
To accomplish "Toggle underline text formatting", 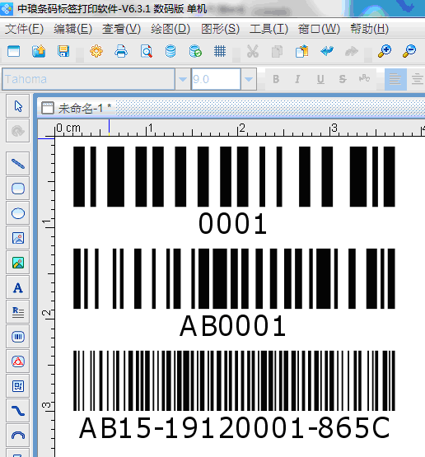I will (x=320, y=79).
